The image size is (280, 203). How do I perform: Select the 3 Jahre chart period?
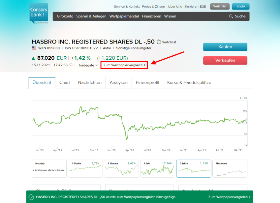pos(194,169)
